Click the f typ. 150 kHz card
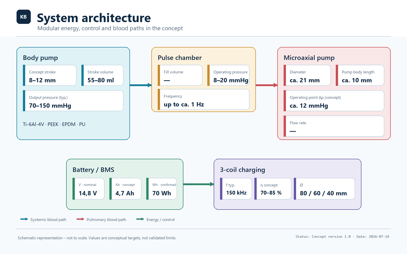 point(236,189)
